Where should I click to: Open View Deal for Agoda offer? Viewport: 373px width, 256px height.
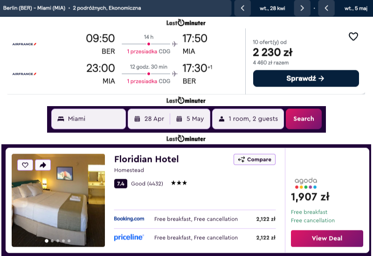coord(326,238)
